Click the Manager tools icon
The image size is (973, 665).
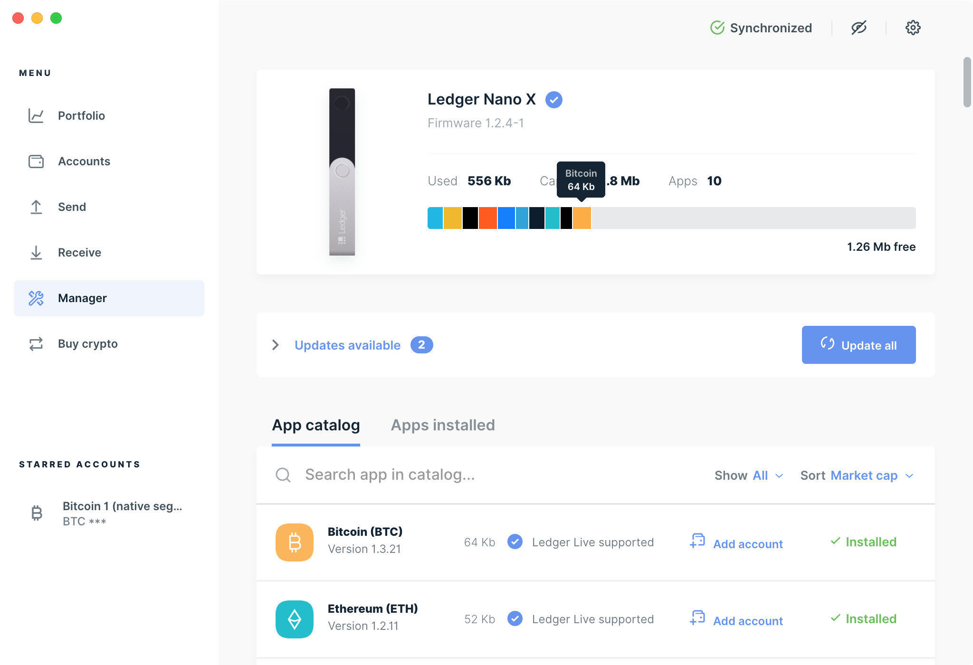[36, 298]
